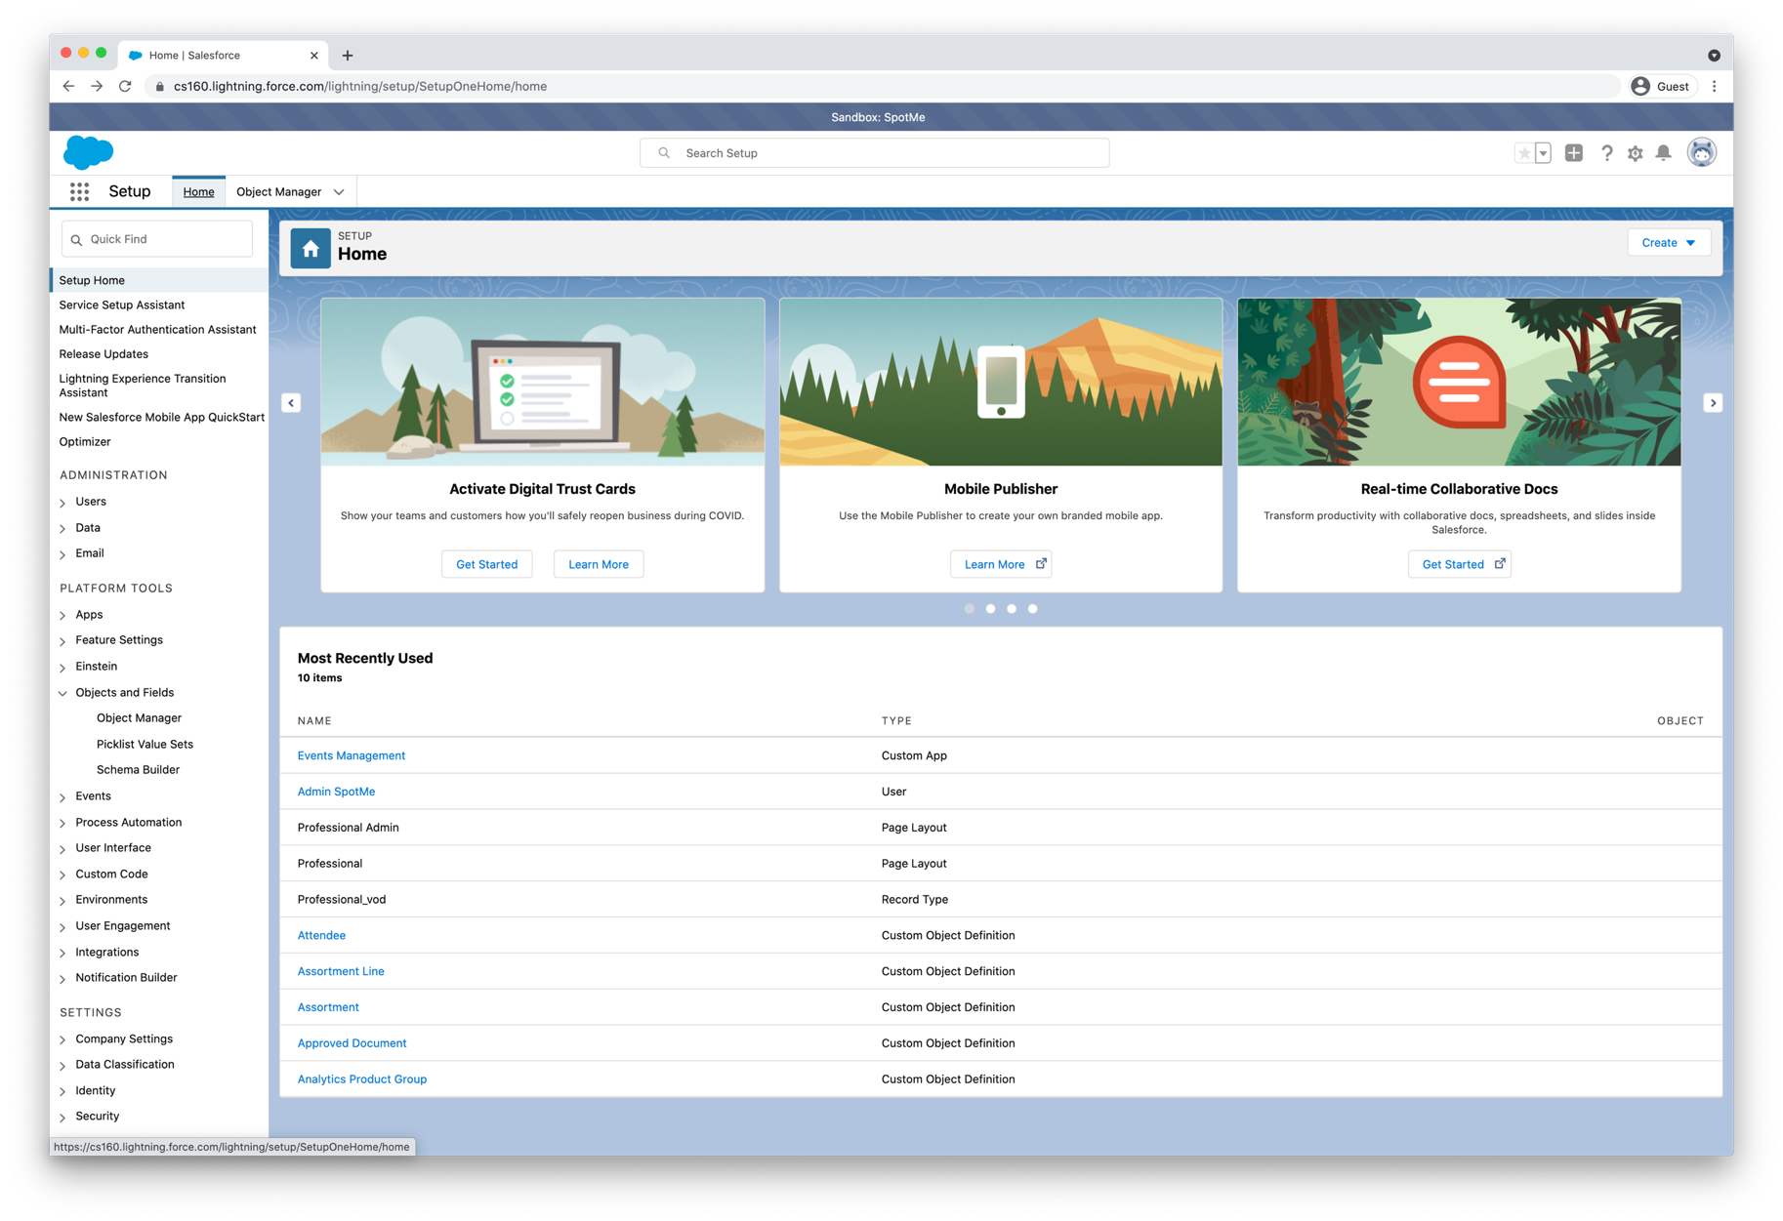The width and height of the screenshot is (1783, 1221).
Task: Click the Guest profile button
Action: pos(1660,86)
